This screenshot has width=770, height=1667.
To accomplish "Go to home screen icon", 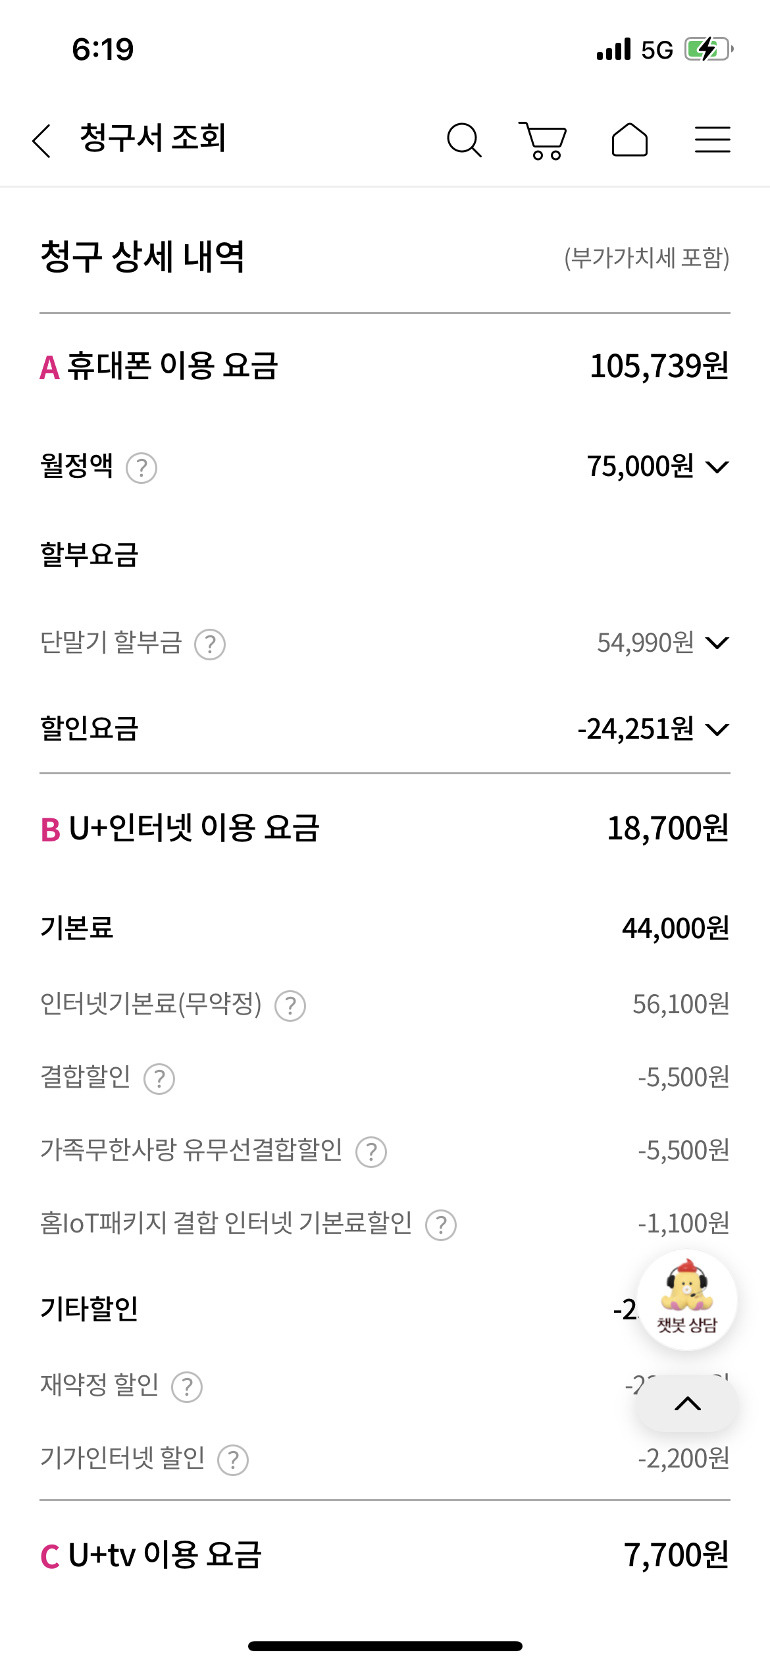I will pos(629,140).
